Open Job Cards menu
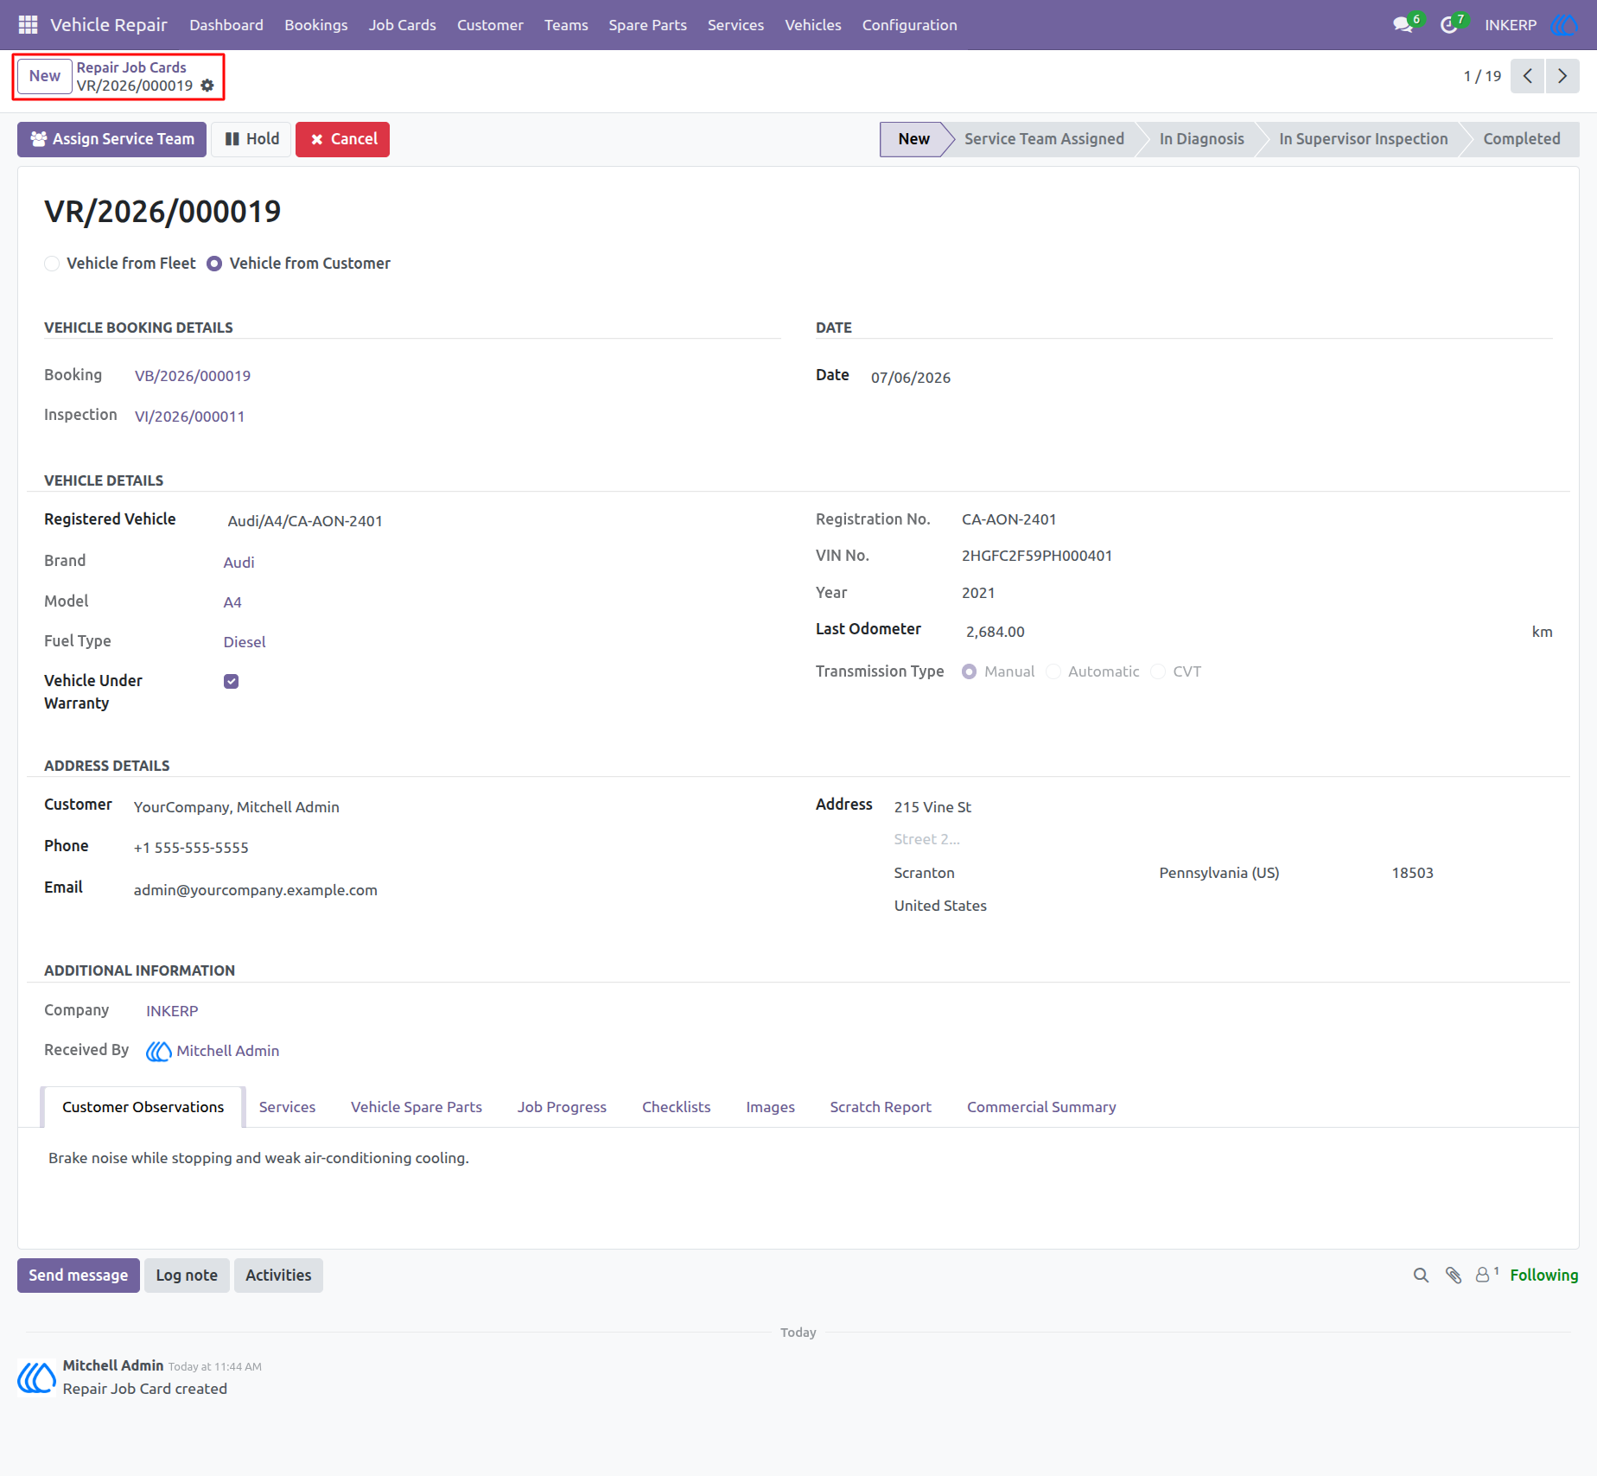 tap(402, 25)
